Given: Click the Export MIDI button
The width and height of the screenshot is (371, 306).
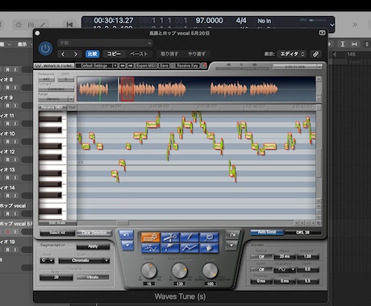Looking at the screenshot, I should coord(146,65).
